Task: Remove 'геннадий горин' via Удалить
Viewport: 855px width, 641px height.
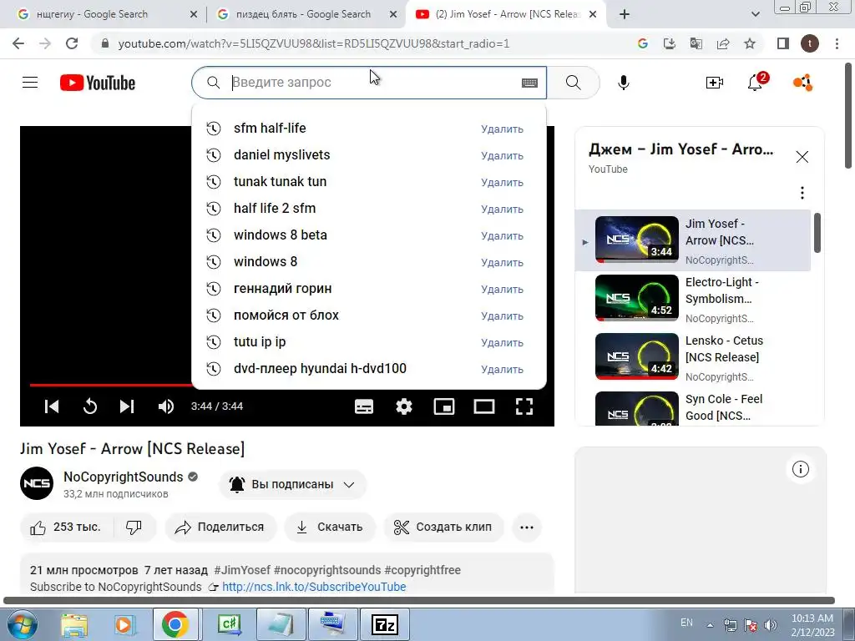Action: pyautogui.click(x=502, y=290)
